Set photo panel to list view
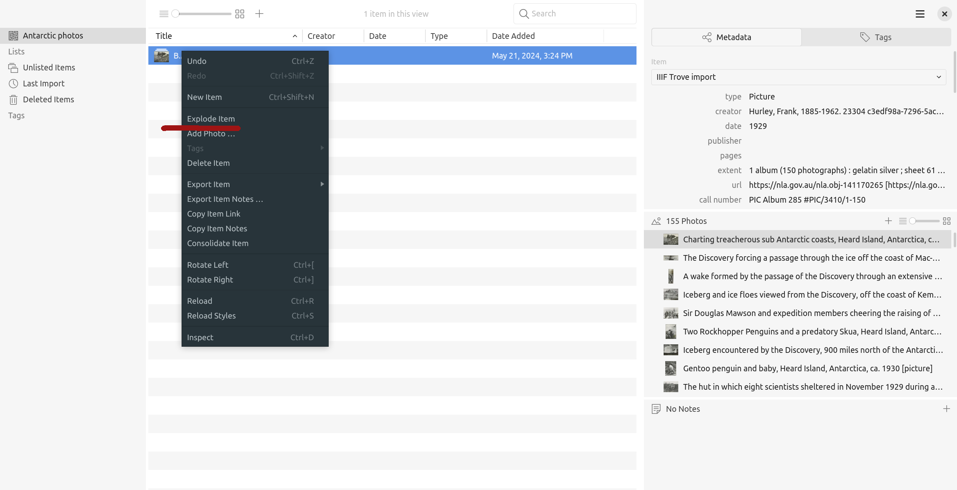 (x=902, y=221)
